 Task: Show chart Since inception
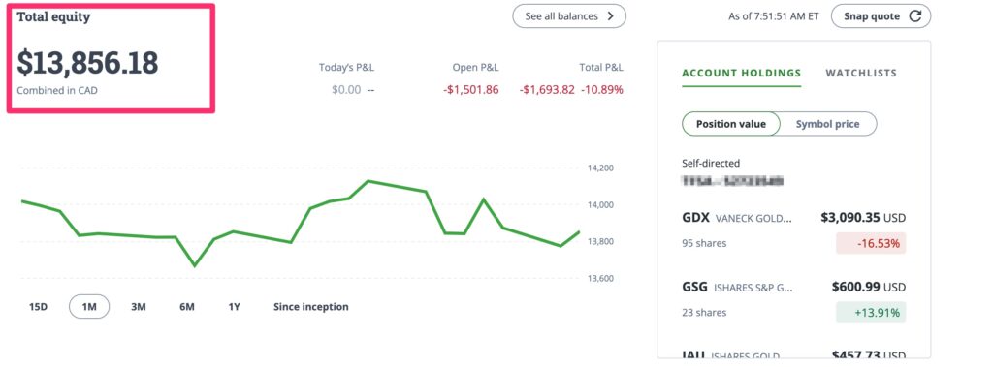311,307
